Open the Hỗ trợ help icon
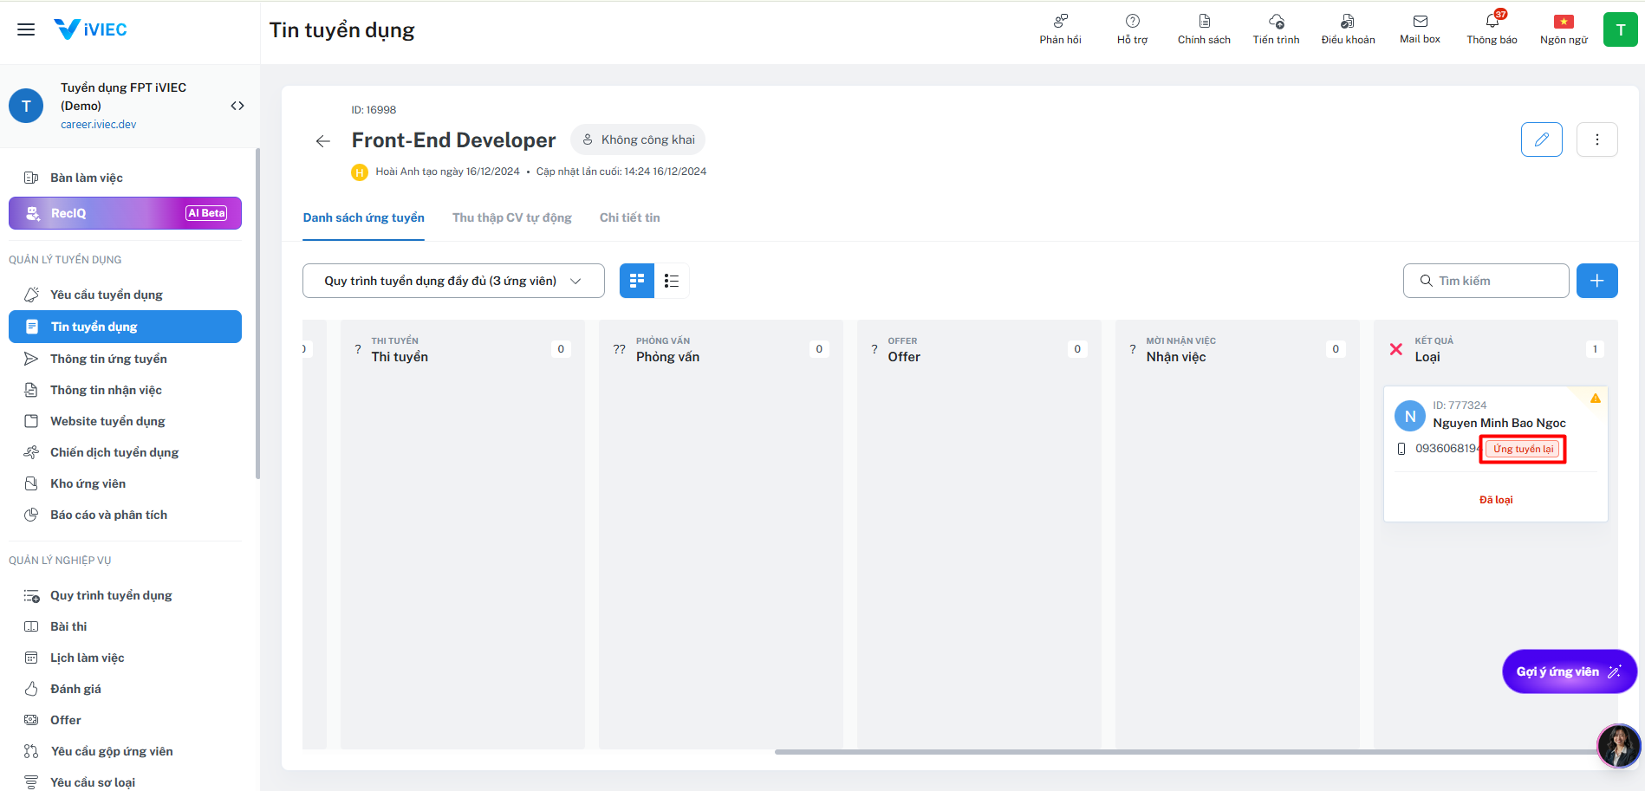This screenshot has width=1645, height=791. point(1132,22)
